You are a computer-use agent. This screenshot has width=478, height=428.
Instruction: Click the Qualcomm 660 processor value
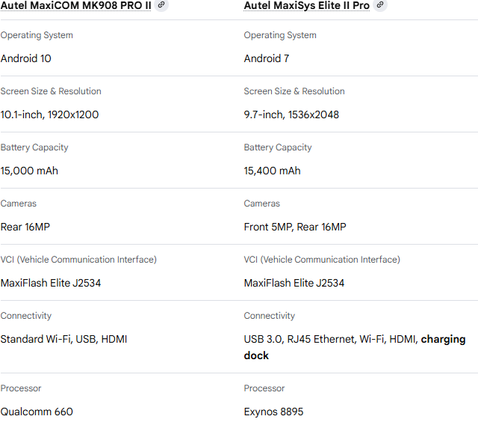pos(37,412)
